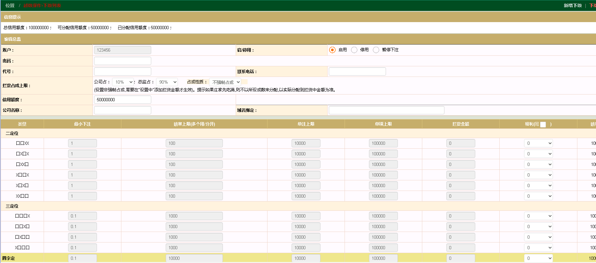Click 拦货金额 field in X□□□ row
596x263 pixels.
(461, 248)
